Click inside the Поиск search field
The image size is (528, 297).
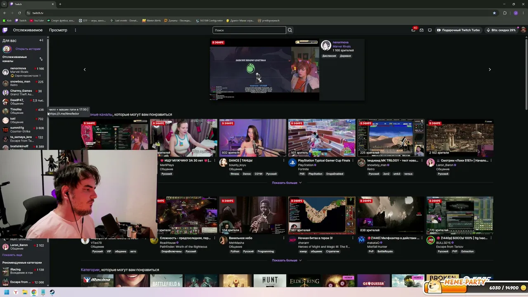point(249,30)
